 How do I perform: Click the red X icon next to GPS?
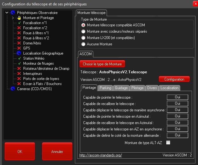click(x=19, y=48)
